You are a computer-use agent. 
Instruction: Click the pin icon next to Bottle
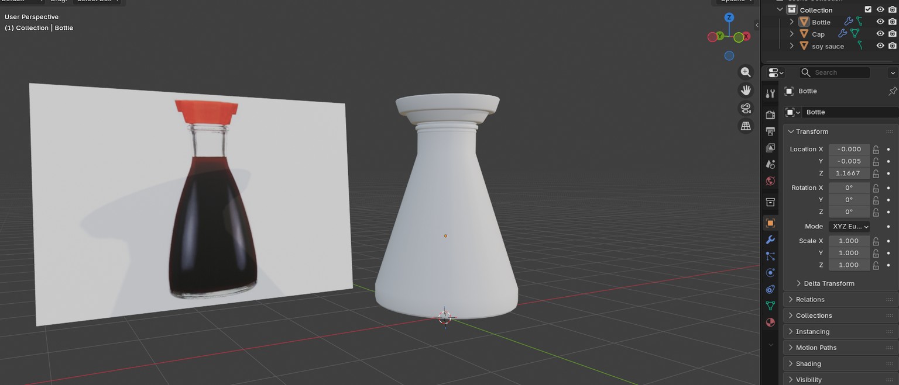893,91
